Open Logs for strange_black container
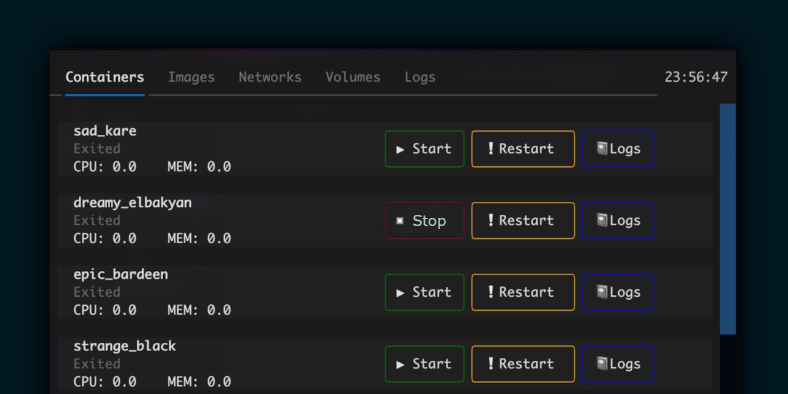This screenshot has width=788, height=394. tap(617, 364)
